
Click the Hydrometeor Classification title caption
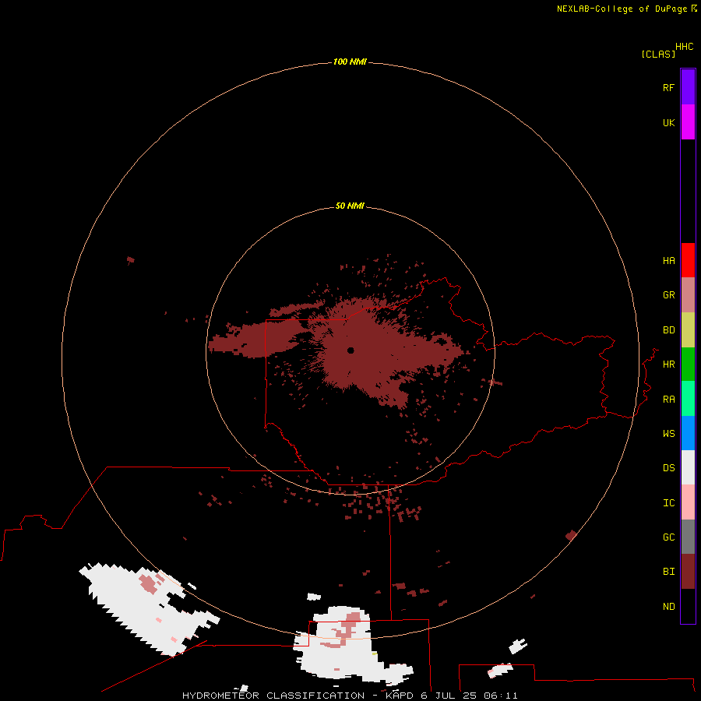pos(350,696)
